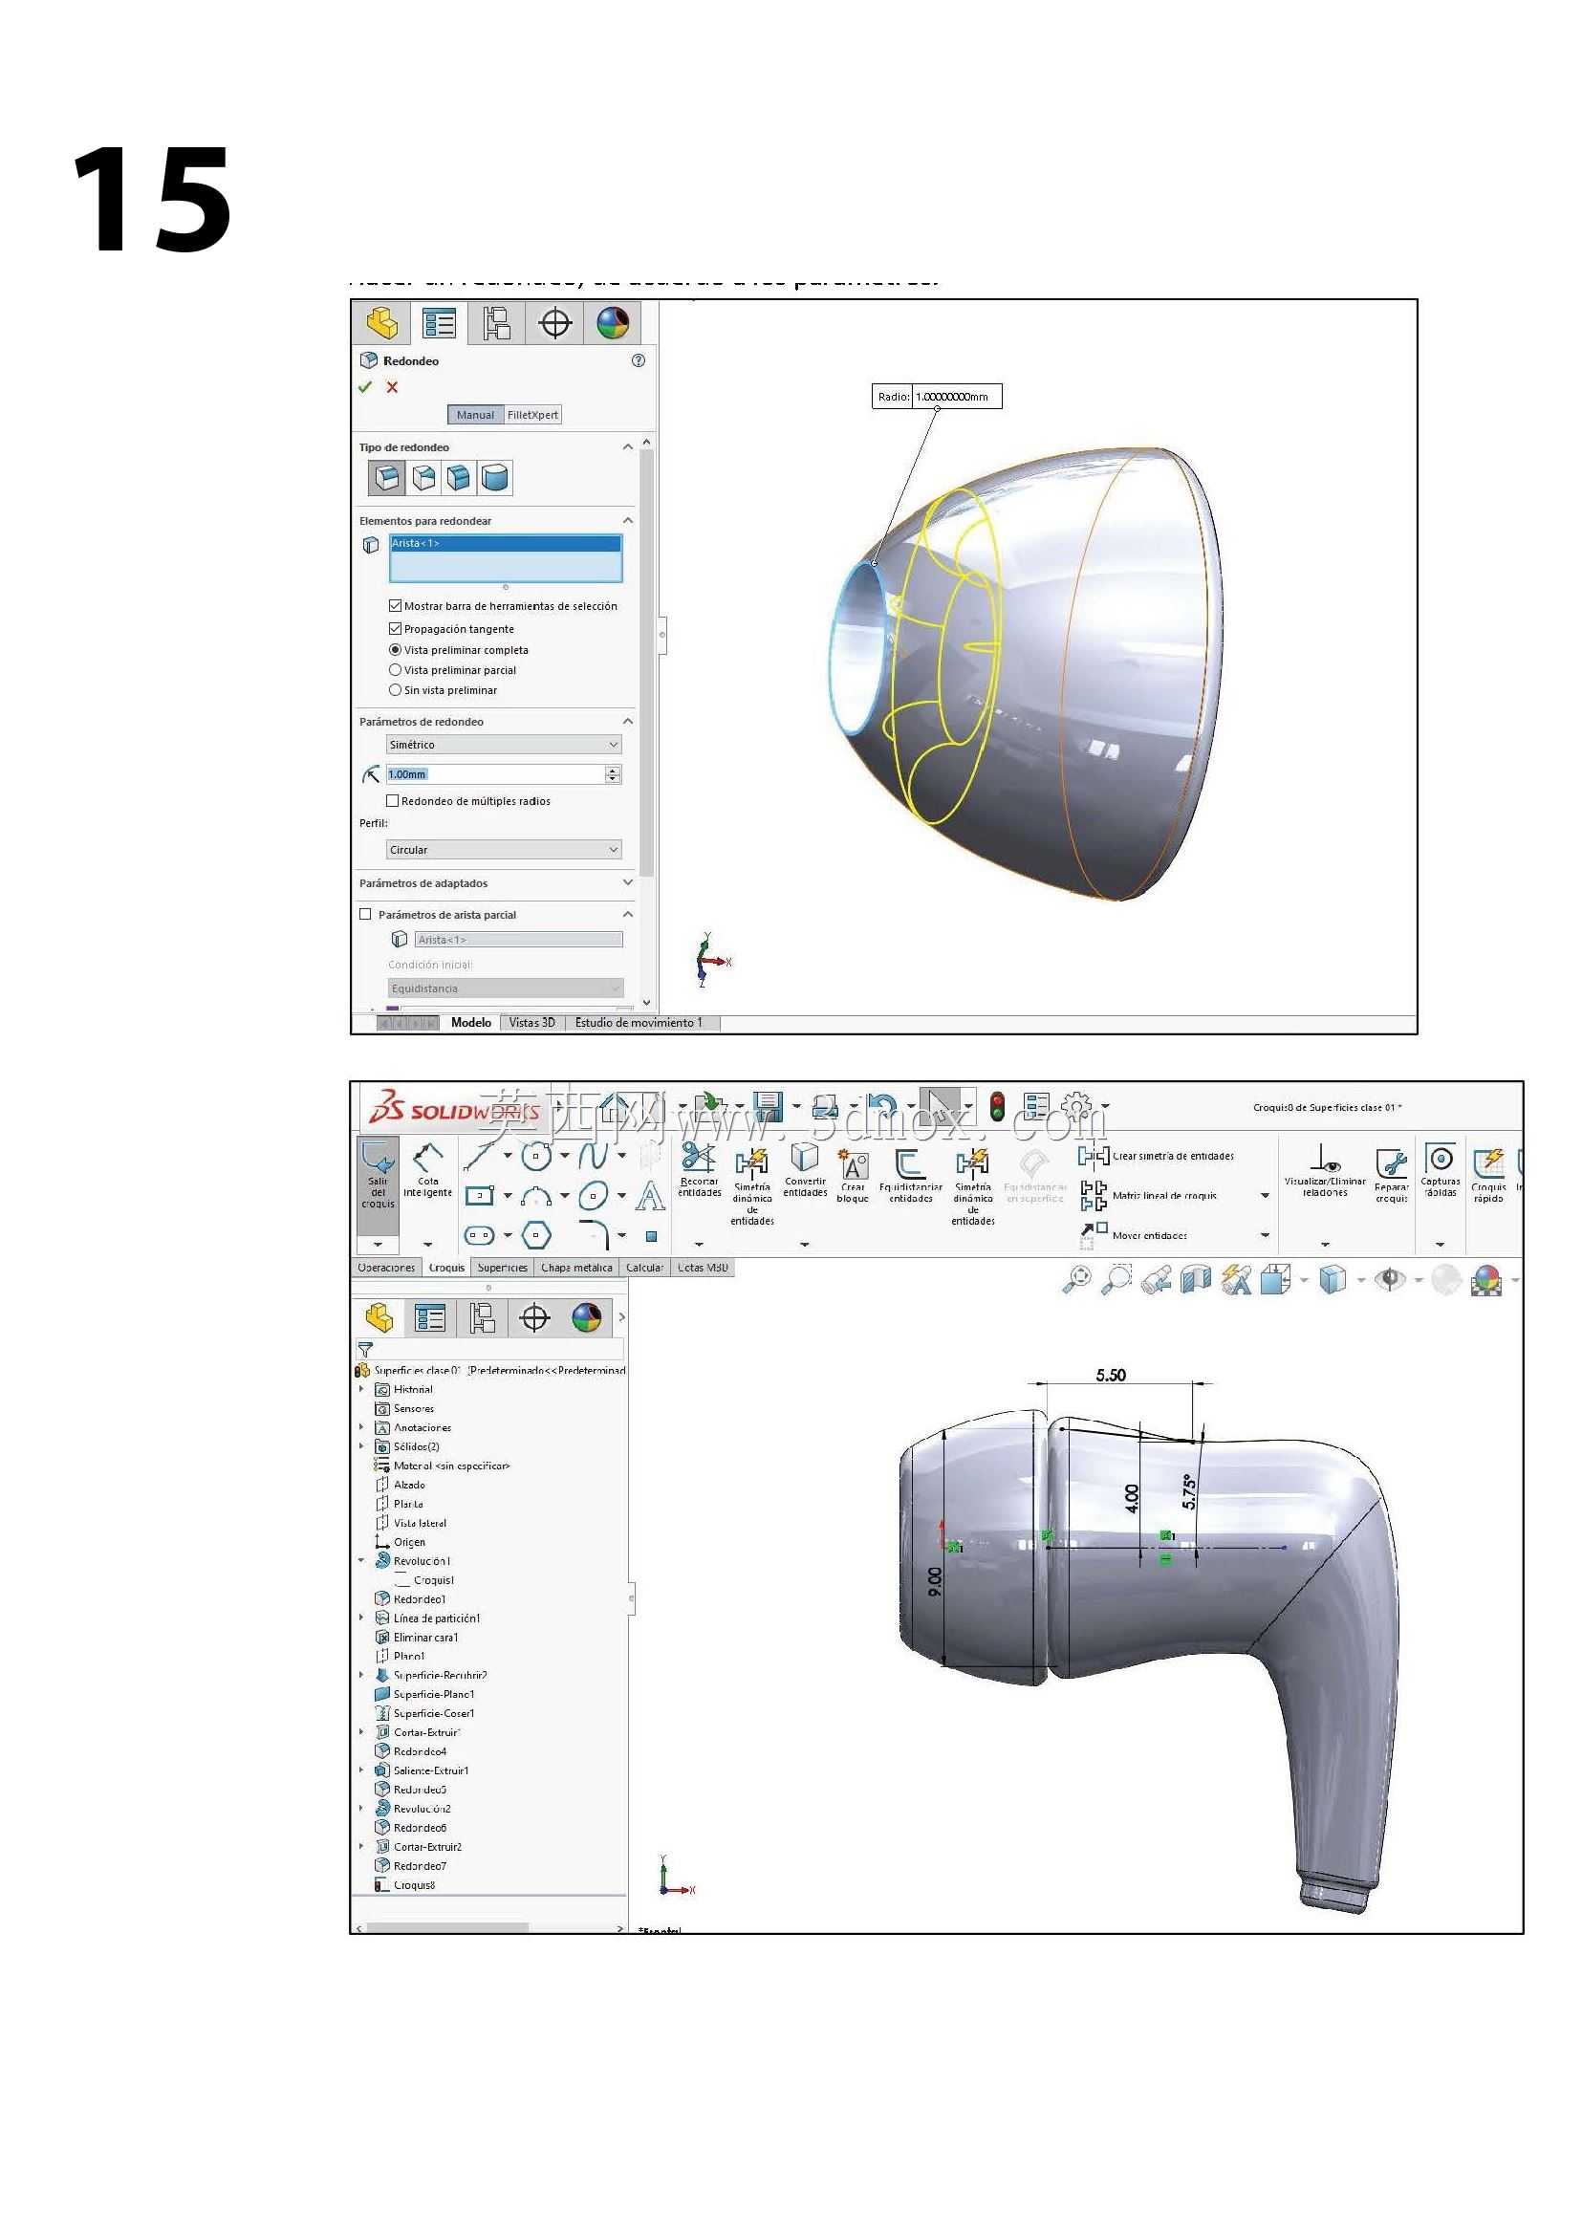This screenshot has height=2237, width=1582.
Task: Choose full round fillet type icon
Action: pos(495,477)
